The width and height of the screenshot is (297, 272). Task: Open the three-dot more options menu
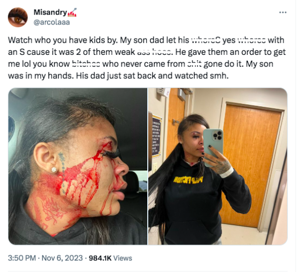[x=283, y=12]
